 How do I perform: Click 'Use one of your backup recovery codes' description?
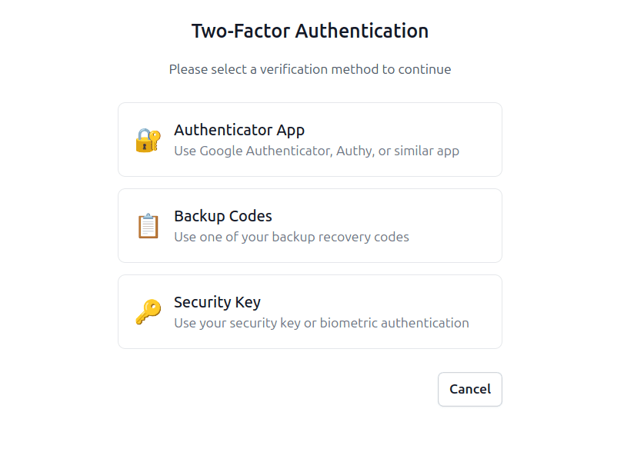pos(292,237)
